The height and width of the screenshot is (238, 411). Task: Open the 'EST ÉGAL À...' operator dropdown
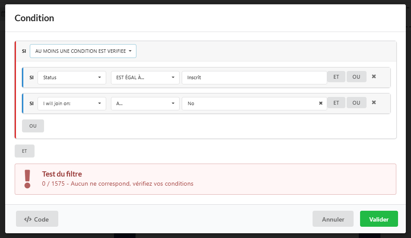(145, 77)
